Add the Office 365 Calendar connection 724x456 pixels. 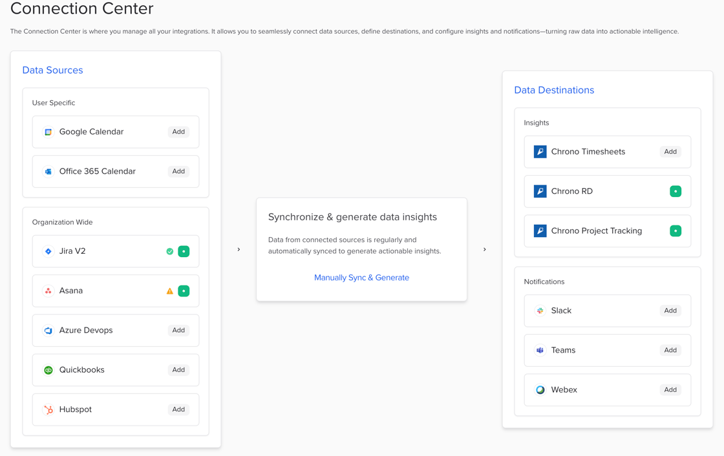click(178, 171)
